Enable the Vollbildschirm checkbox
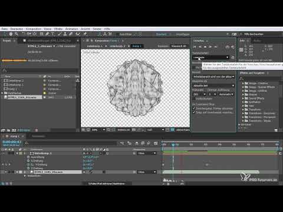This screenshot has height=212, width=283. click(x=194, y=98)
